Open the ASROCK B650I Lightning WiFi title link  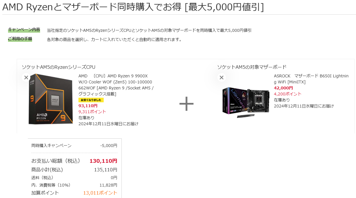tap(311, 79)
